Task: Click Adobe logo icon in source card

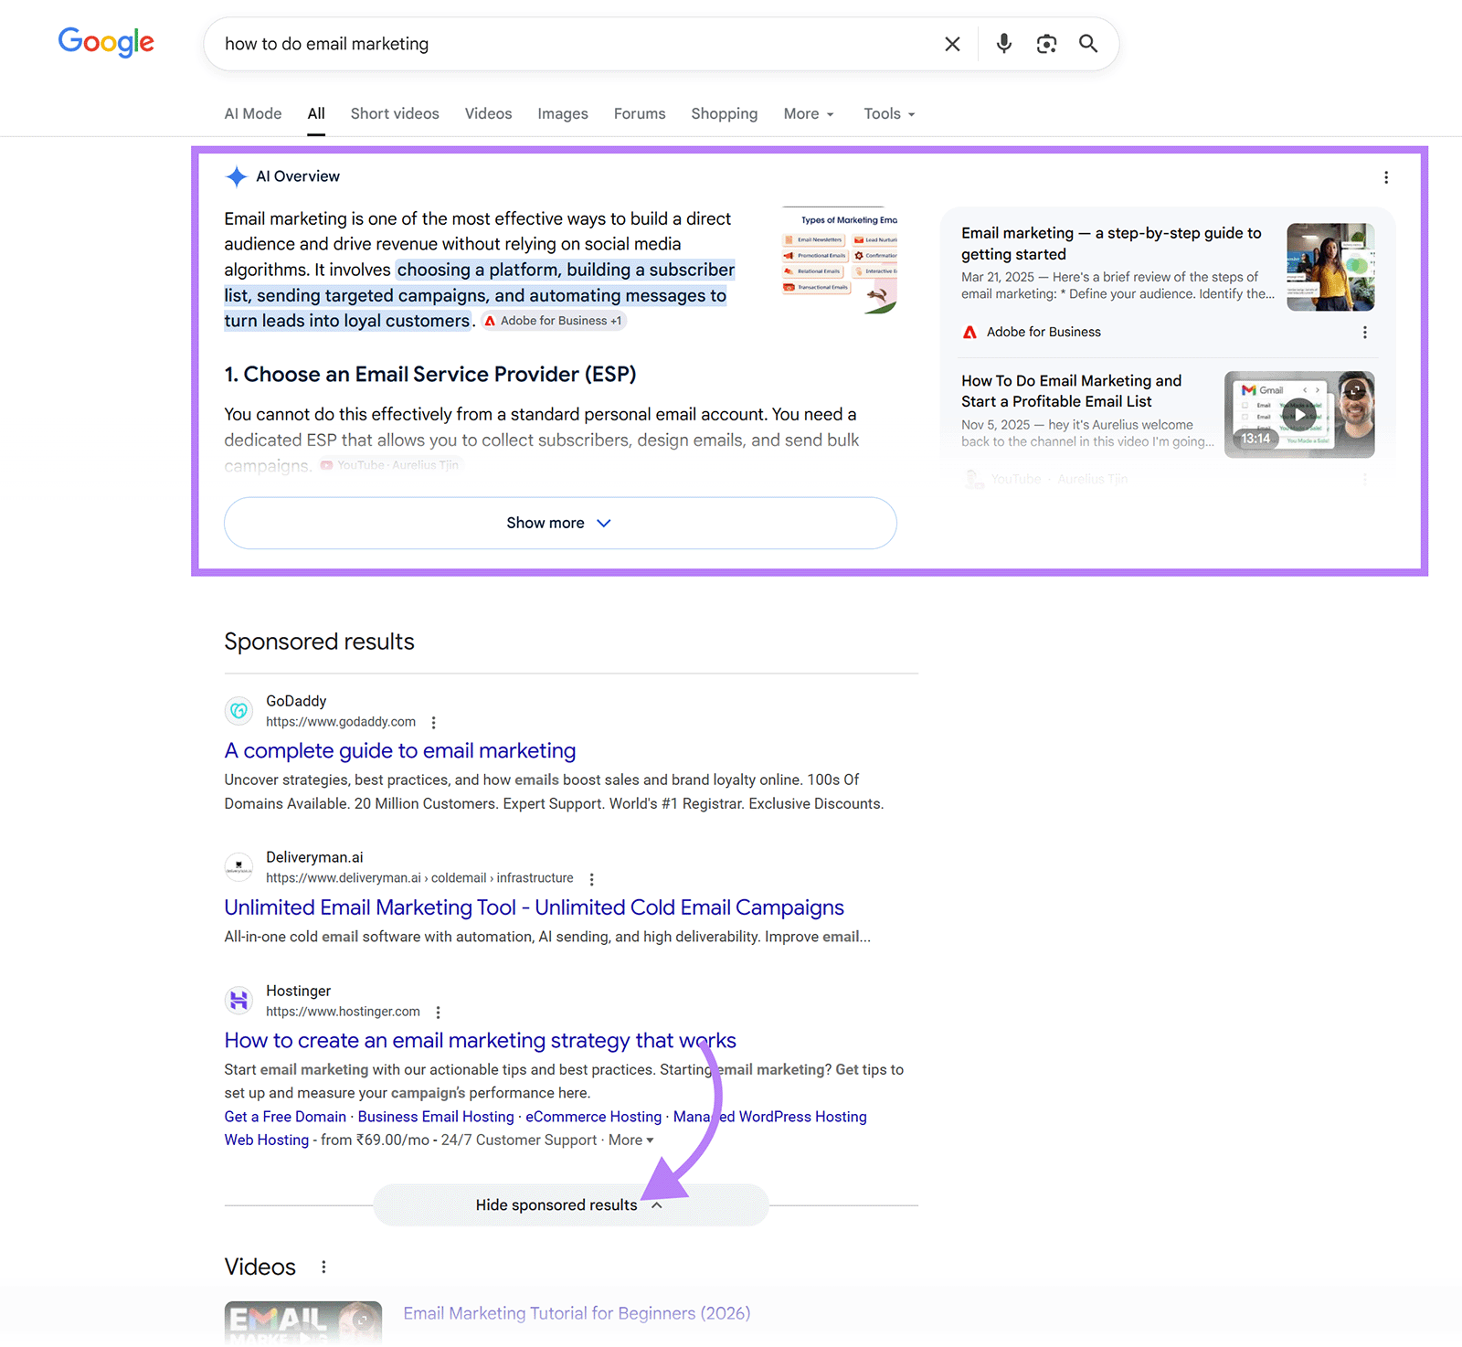Action: click(x=970, y=332)
